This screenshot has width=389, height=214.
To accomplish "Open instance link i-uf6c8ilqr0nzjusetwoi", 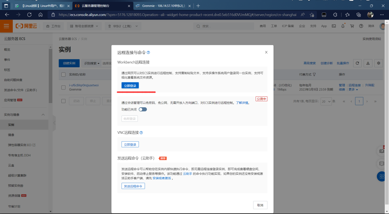I will [x=84, y=85].
